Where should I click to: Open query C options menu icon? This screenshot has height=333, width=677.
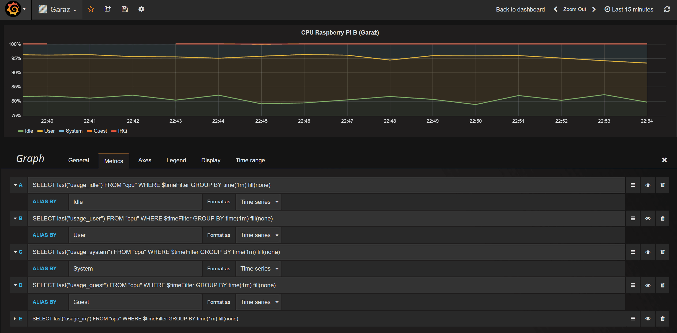tap(633, 252)
